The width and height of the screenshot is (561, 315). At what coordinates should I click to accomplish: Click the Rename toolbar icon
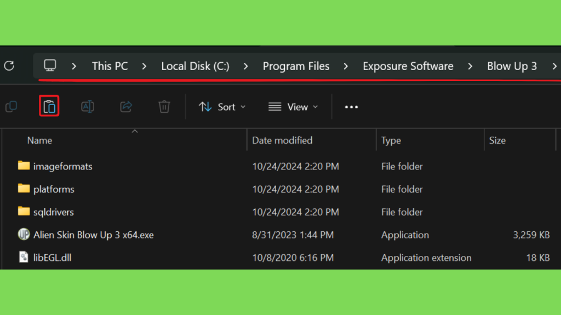88,107
